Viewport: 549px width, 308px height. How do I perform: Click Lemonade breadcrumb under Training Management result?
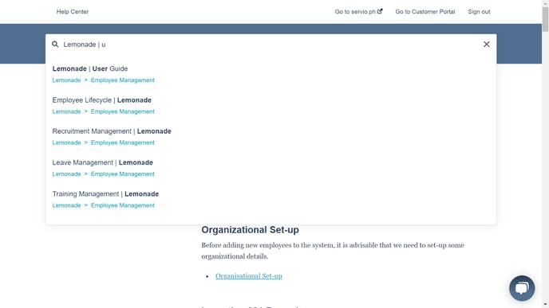pos(66,205)
